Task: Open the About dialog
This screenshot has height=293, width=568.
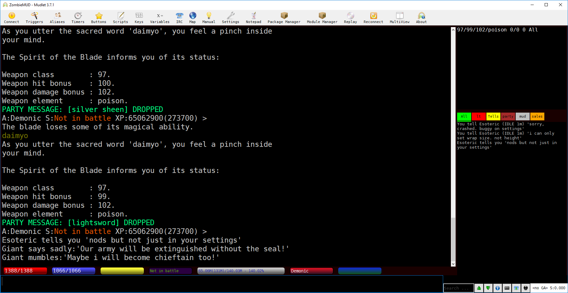Action: click(421, 18)
